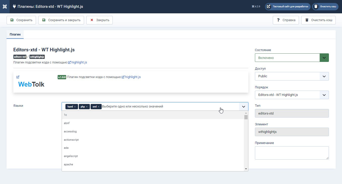Open the Joomla logo menu
Viewport: 342px width, 184px height.
[x=5, y=7]
